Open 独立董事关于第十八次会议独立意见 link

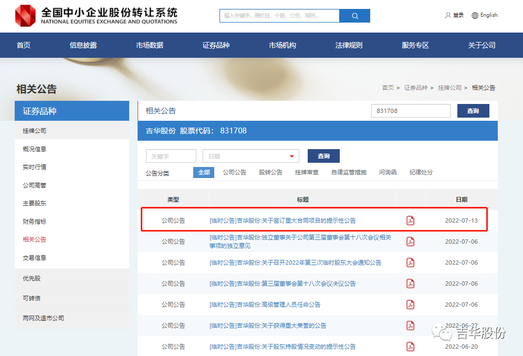tap(300, 242)
